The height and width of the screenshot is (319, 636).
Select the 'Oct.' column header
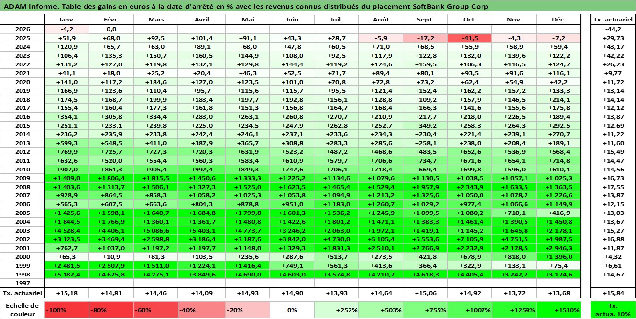[x=470, y=20]
